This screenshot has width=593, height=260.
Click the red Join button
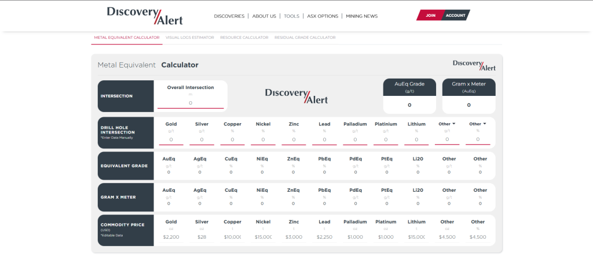click(430, 16)
